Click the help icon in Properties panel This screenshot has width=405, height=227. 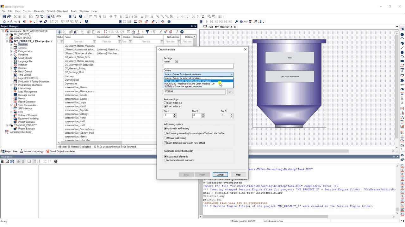(56, 161)
